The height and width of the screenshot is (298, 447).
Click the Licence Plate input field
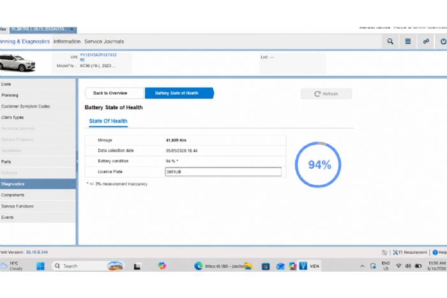[223, 171]
